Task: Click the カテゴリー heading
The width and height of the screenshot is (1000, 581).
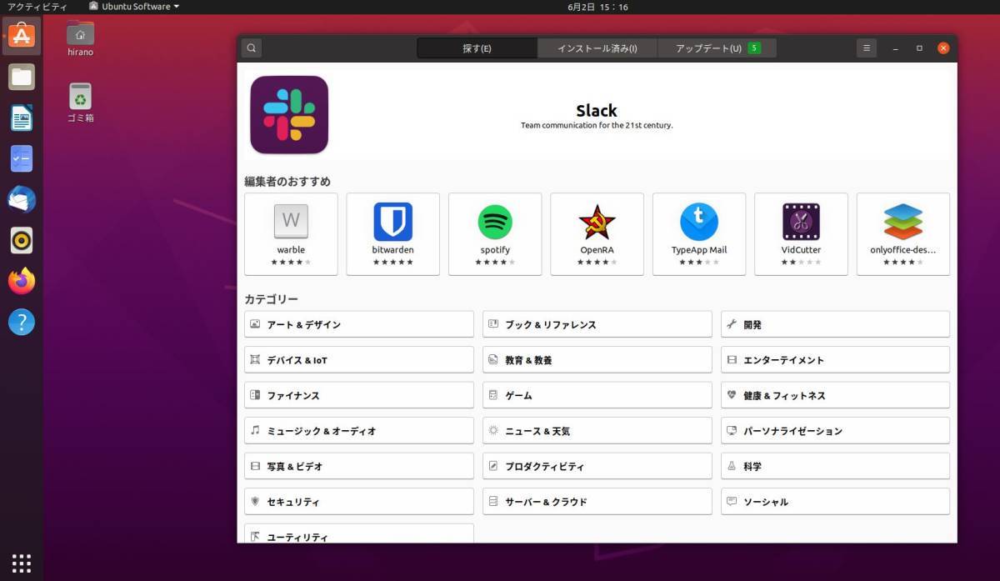Action: 271,298
